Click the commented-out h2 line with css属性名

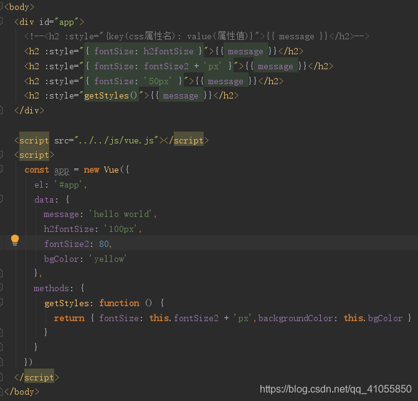(x=197, y=36)
